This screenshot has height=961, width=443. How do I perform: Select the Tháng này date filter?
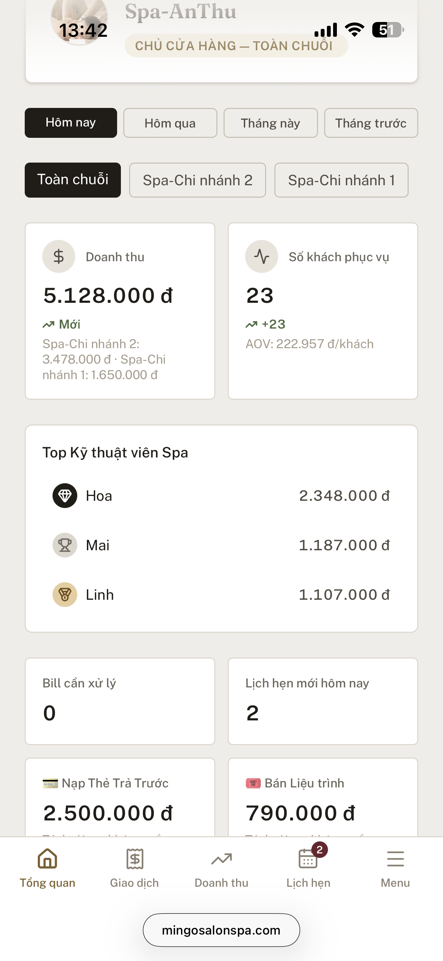pyautogui.click(x=271, y=123)
